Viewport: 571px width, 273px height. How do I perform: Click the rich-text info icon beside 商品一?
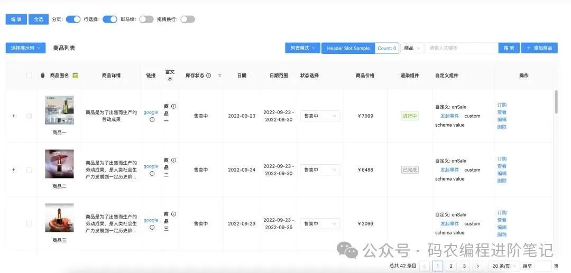(x=174, y=107)
